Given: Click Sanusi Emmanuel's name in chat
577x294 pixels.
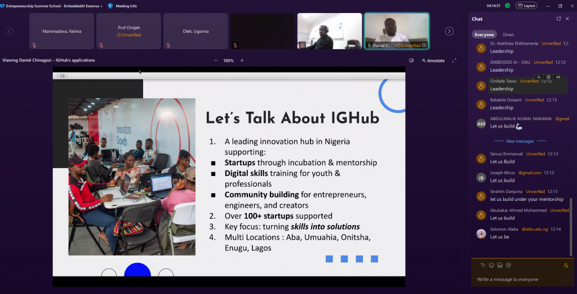Looking at the screenshot, I should point(507,154).
